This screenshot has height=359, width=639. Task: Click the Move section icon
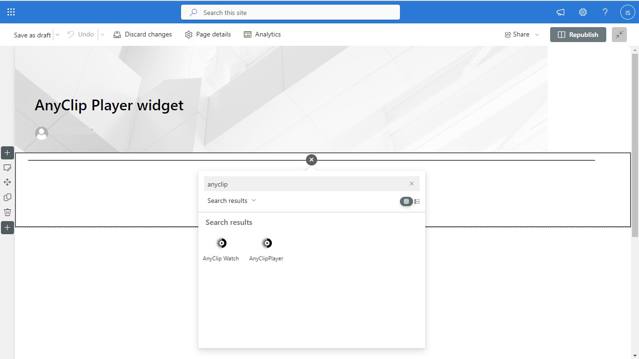(7, 182)
